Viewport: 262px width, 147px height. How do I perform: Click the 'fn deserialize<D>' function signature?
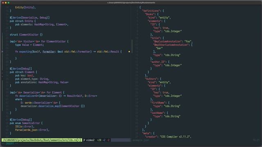click(56, 96)
